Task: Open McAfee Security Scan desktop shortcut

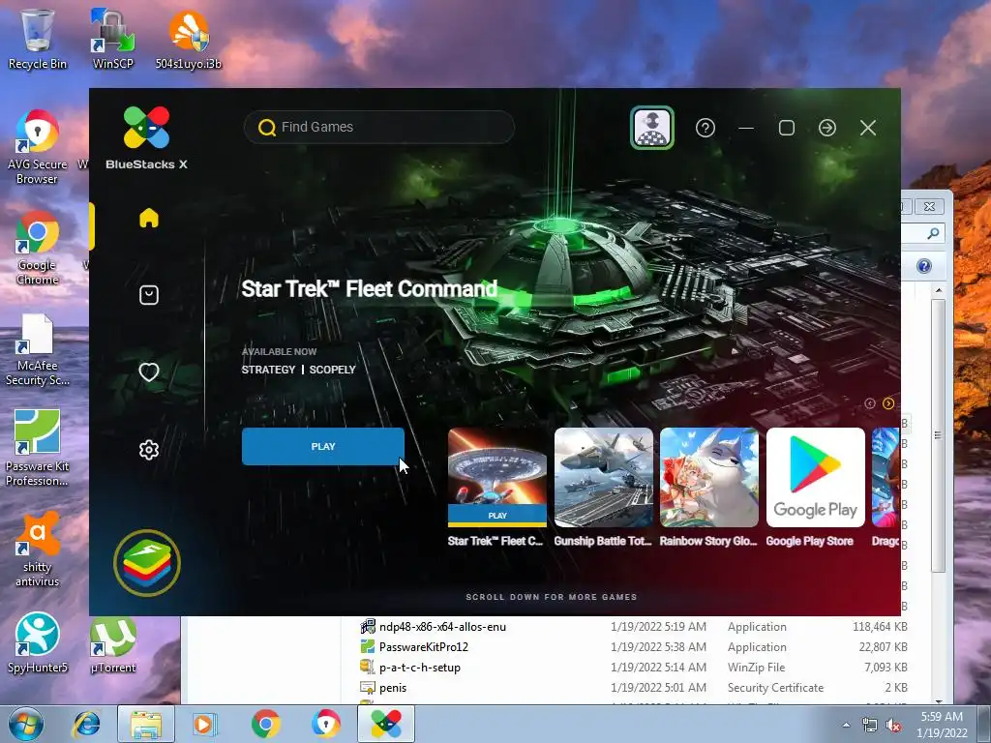Action: pyautogui.click(x=38, y=348)
